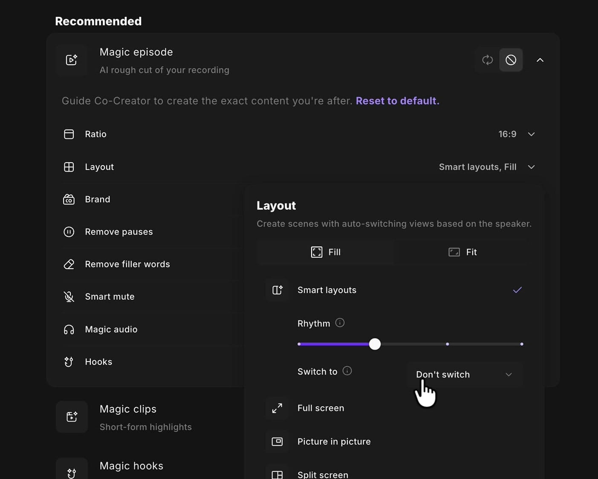Open the Smart layouts, Fill dropdown
This screenshot has height=479, width=598.
[x=487, y=167]
